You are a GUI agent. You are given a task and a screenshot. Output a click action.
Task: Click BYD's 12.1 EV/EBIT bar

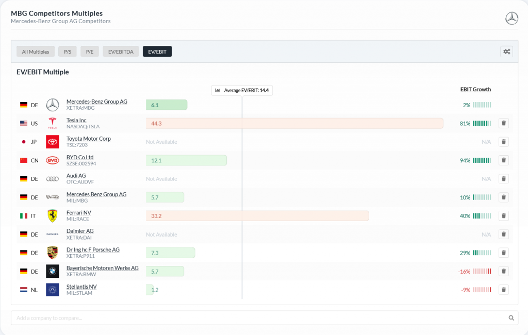(187, 160)
